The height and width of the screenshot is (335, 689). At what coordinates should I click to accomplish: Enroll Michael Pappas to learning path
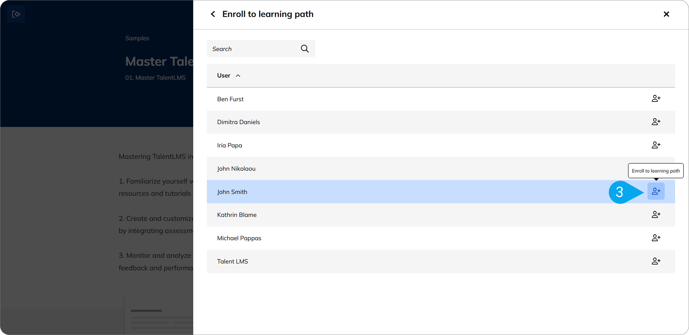[655, 238]
